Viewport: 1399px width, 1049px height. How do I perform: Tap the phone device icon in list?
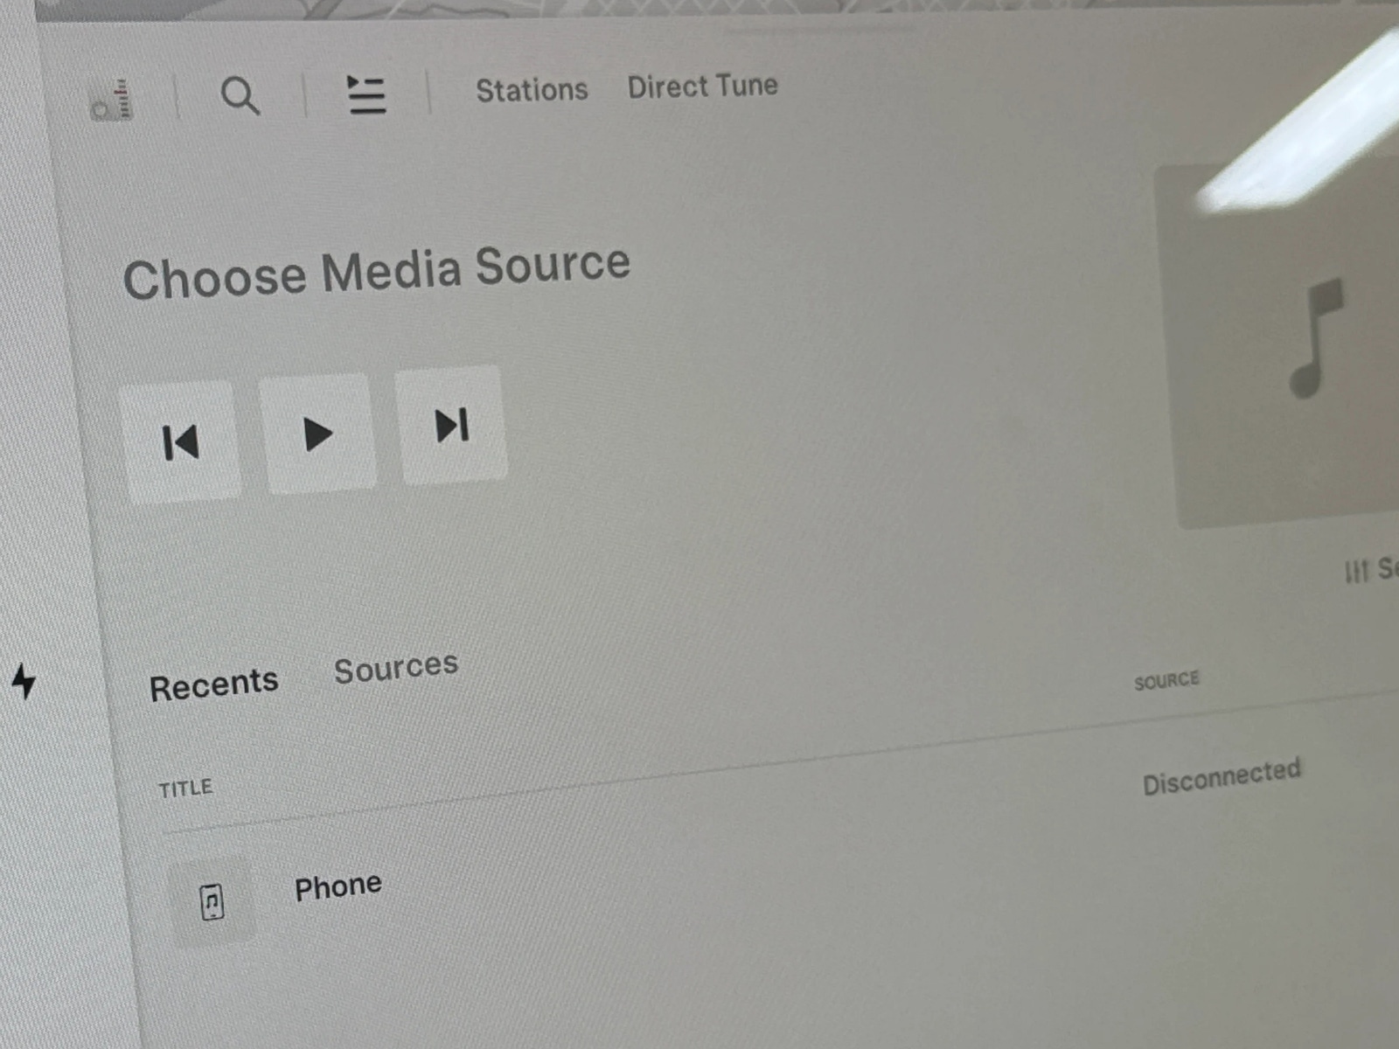pos(212,901)
